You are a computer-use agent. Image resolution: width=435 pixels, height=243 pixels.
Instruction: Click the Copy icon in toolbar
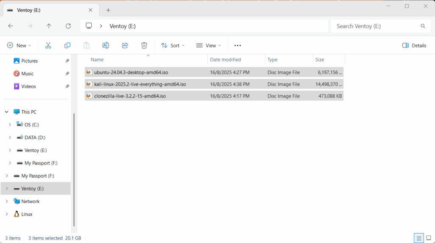[x=67, y=45]
